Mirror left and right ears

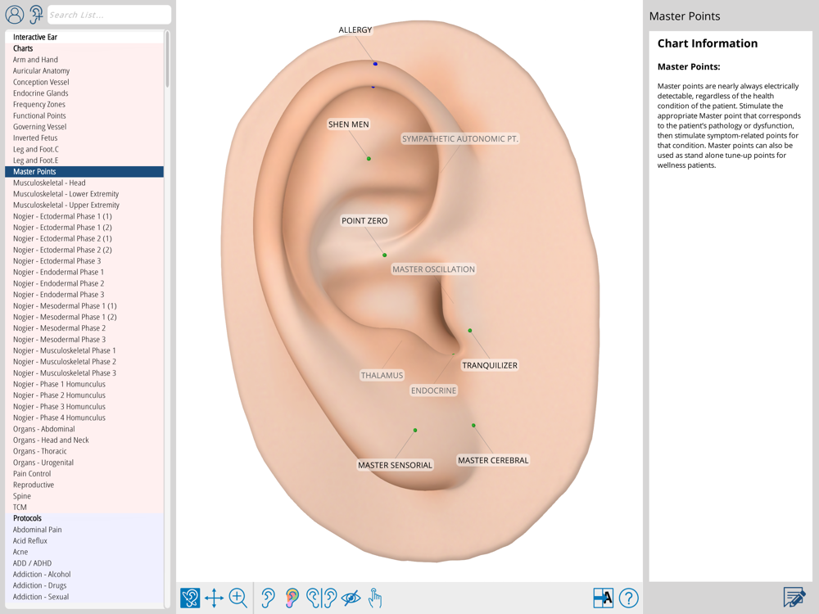(x=321, y=598)
